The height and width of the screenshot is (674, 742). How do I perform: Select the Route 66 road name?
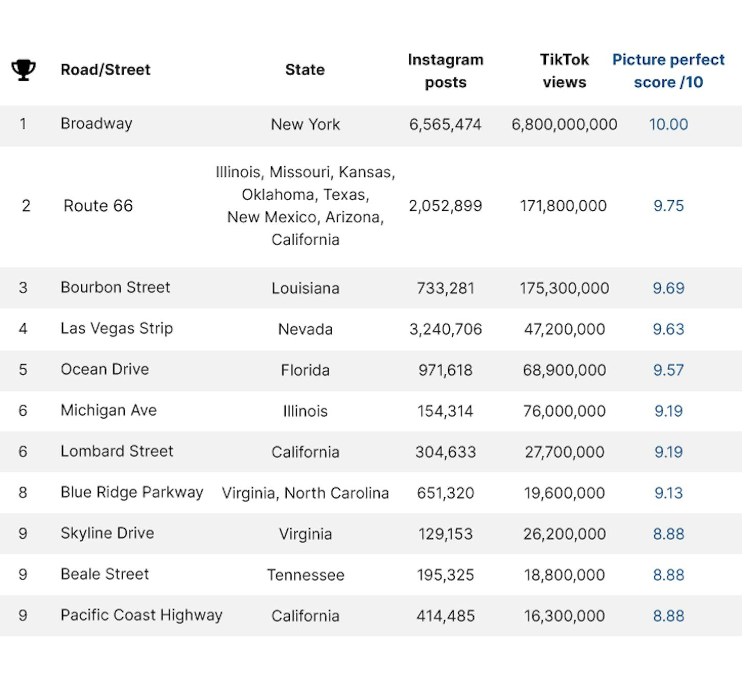coord(98,206)
